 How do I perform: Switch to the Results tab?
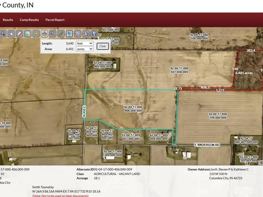point(8,20)
